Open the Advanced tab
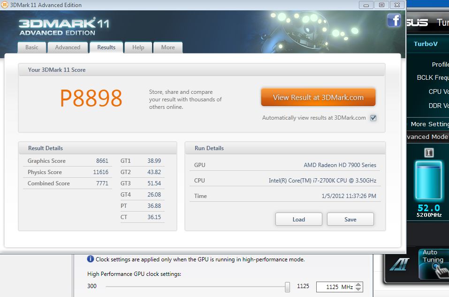449x297 pixels. 68,47
